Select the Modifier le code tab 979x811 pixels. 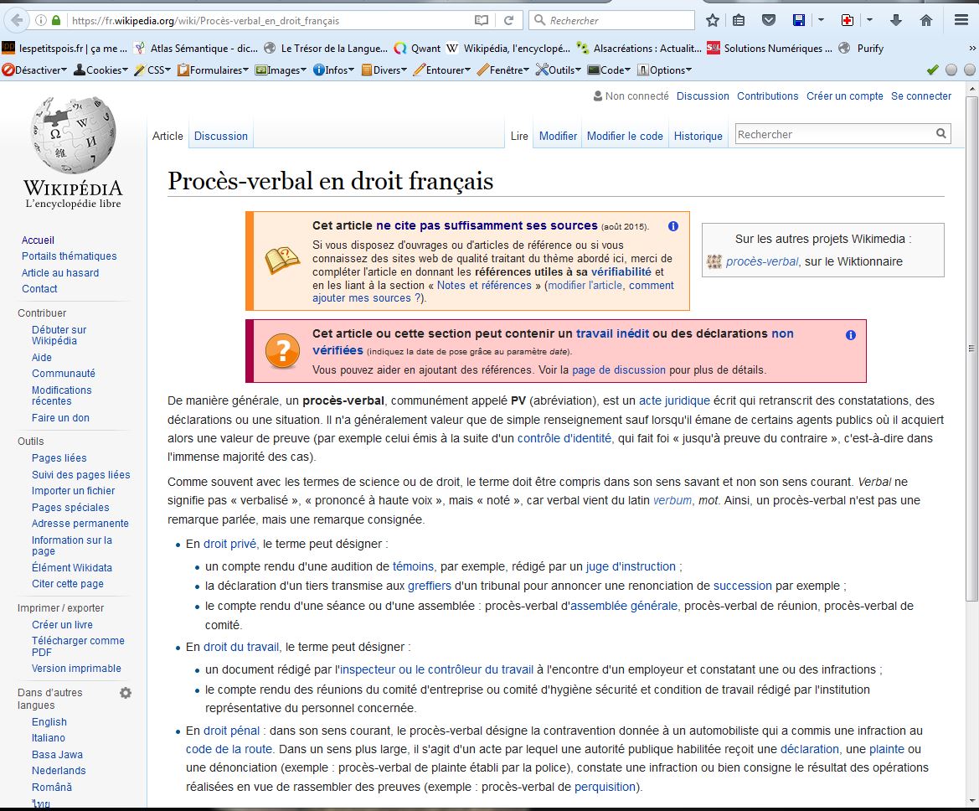pyautogui.click(x=625, y=136)
